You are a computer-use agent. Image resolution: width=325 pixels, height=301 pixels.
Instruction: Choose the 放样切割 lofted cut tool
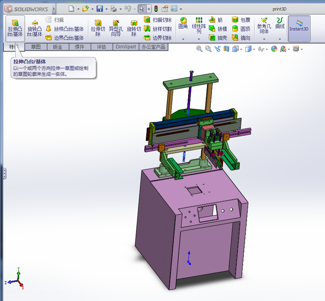pyautogui.click(x=158, y=29)
